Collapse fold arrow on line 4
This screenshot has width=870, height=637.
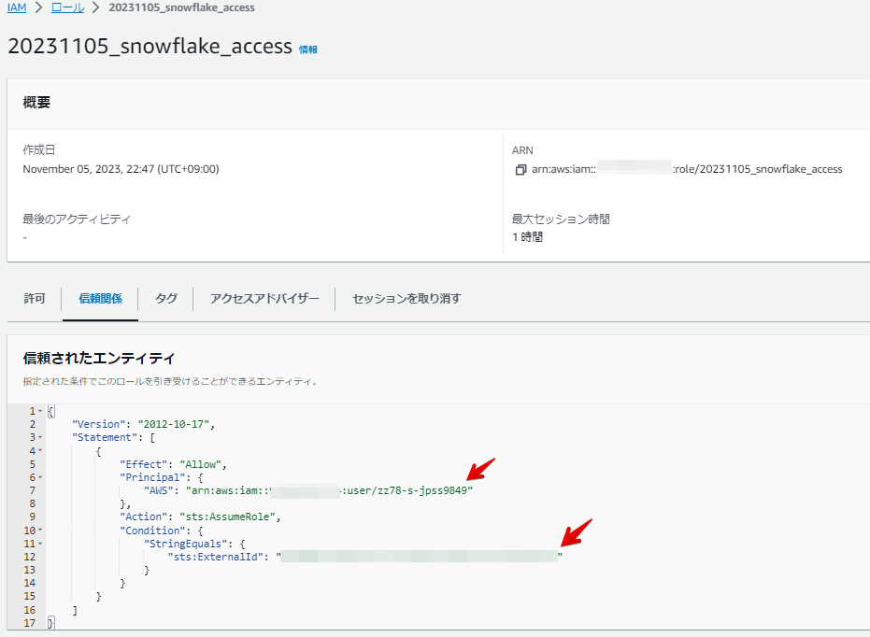[40, 451]
